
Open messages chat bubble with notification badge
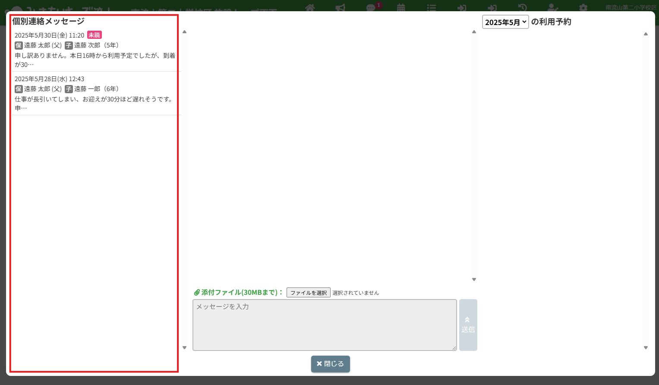pos(371,8)
